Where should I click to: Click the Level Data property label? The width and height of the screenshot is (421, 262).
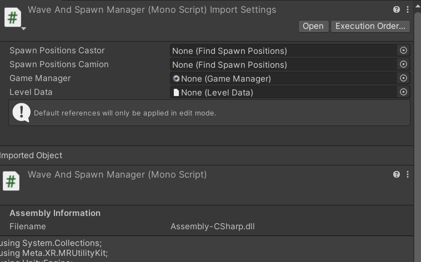coord(31,92)
